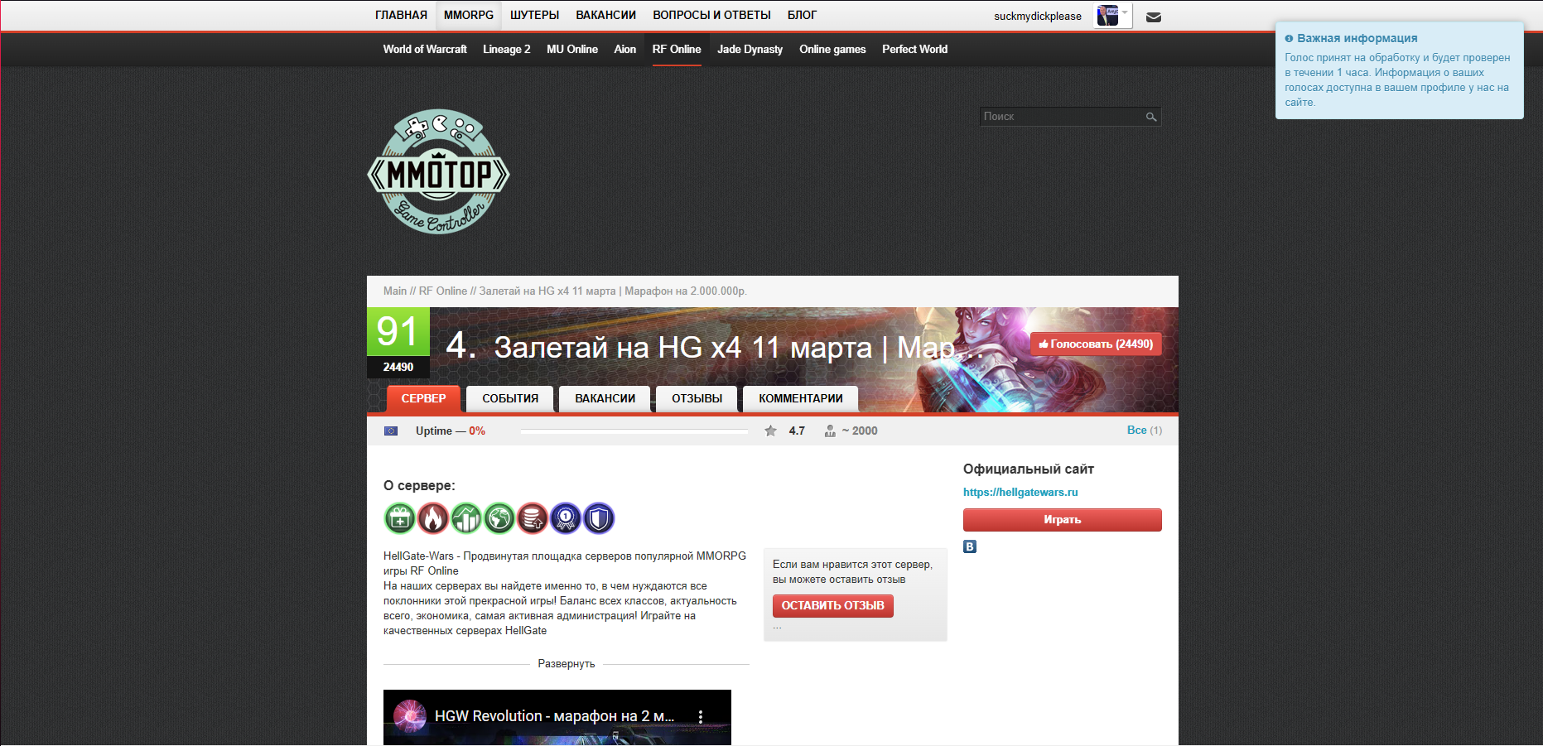Open the hellgatewars.ru official site link
Screen dimensions: 1543x746
tap(1020, 492)
